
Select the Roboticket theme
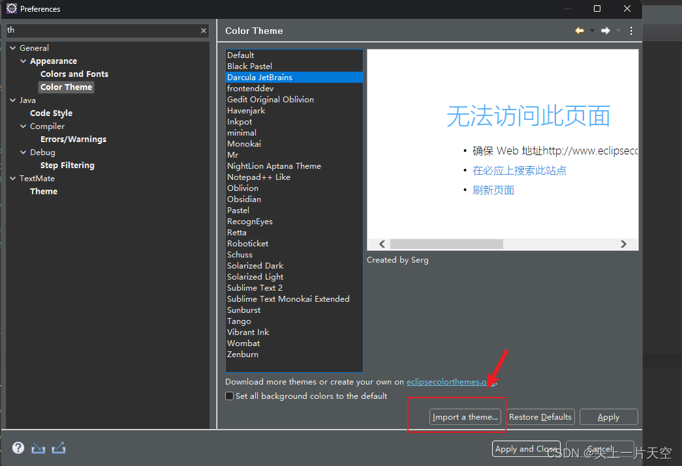click(294, 244)
